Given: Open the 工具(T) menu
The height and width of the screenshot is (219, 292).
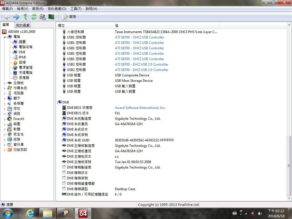Looking at the screenshot, I should [x=76, y=9].
